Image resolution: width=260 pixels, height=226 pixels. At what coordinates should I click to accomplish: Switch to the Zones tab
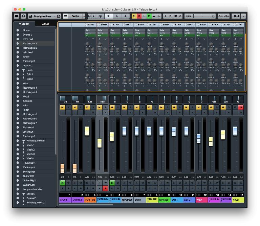(x=45, y=24)
